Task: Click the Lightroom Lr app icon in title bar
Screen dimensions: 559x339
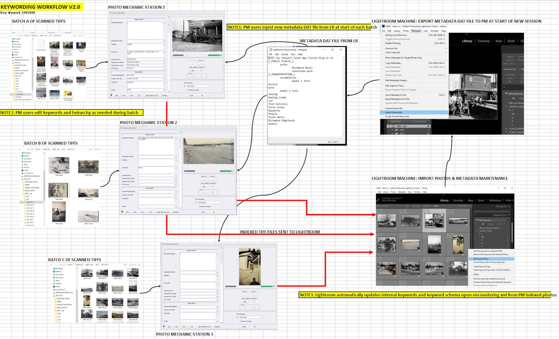Action: (383, 26)
